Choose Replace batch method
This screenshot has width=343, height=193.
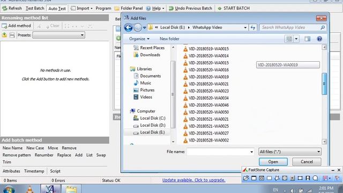pyautogui.click(x=64, y=155)
